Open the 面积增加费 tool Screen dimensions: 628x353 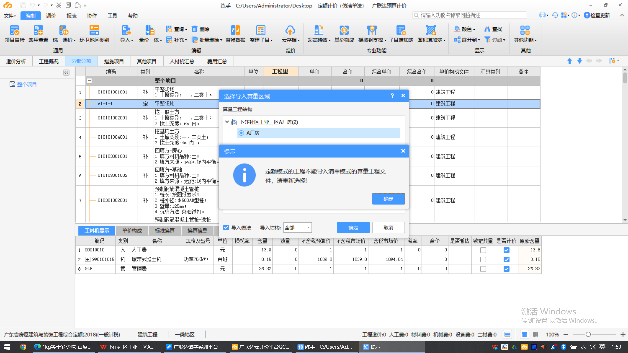coord(431,34)
